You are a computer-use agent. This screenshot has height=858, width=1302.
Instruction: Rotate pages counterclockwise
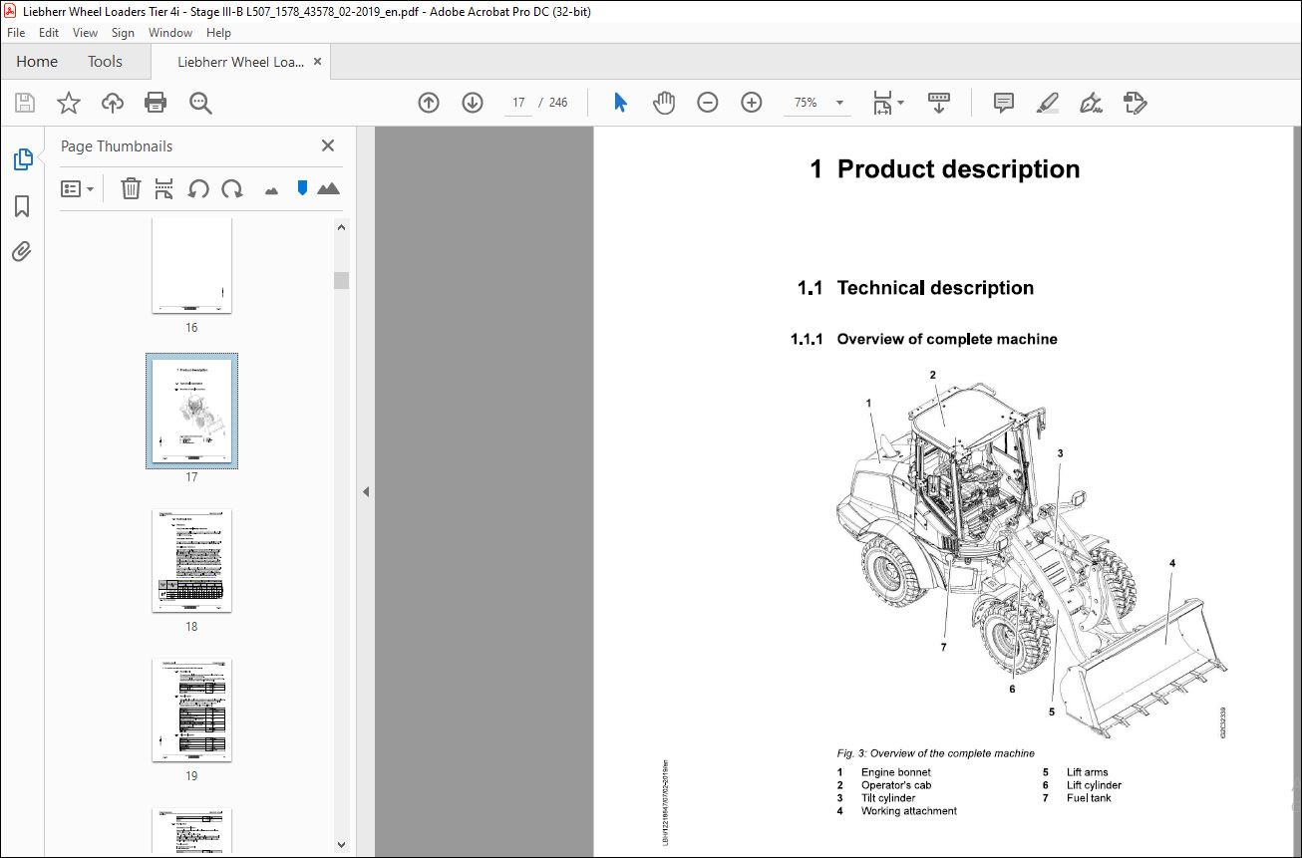coord(198,188)
